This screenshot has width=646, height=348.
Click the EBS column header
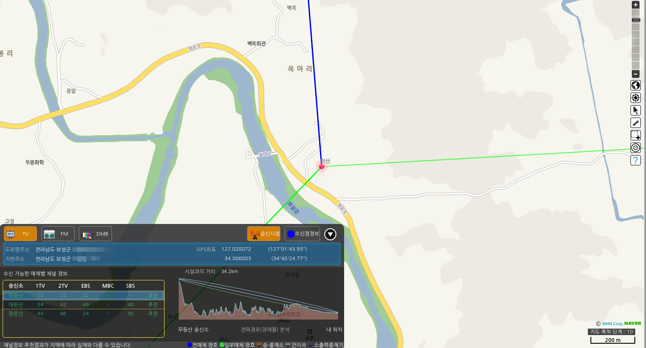point(86,286)
